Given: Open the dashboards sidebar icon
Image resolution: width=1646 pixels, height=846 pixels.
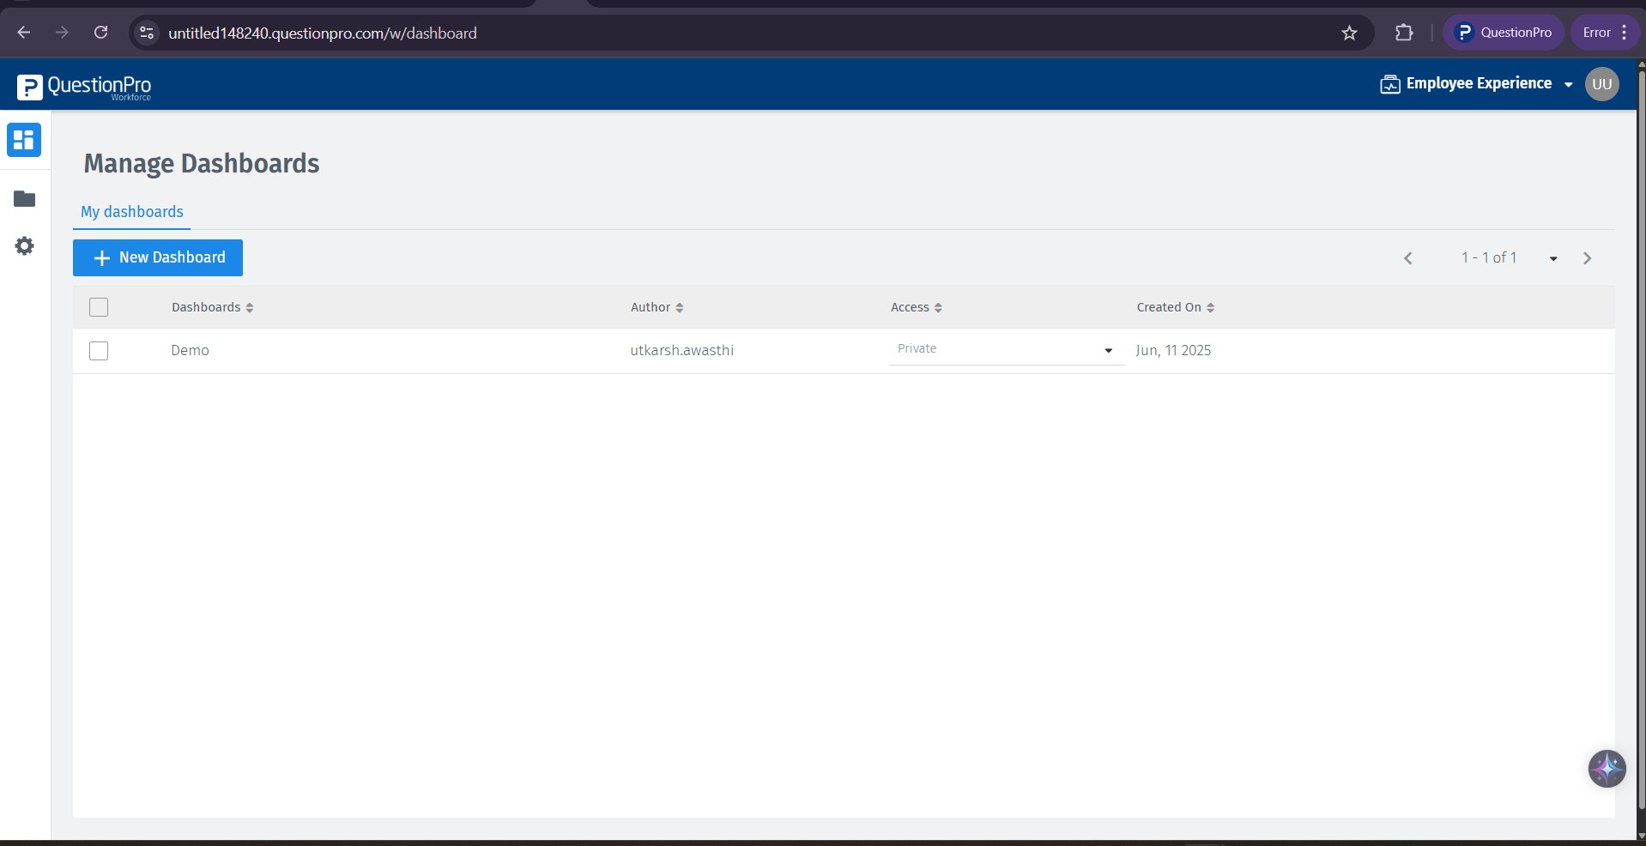Looking at the screenshot, I should [x=24, y=140].
